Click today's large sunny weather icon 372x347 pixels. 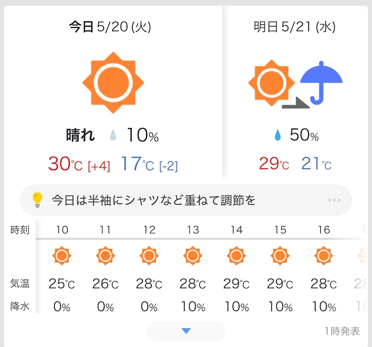coord(113,82)
